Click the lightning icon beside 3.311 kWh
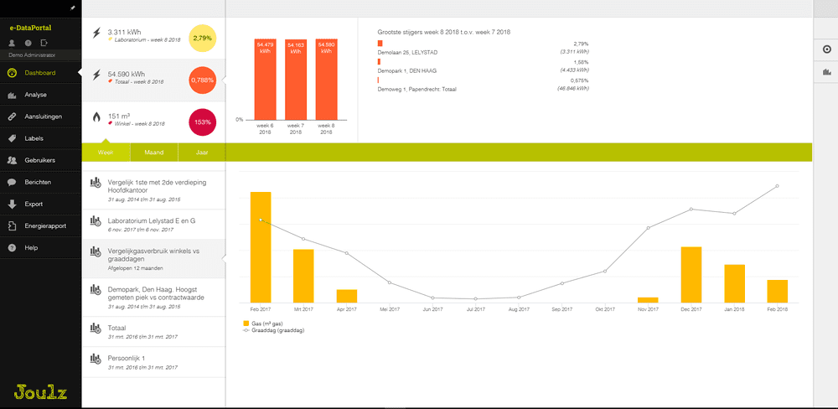 [x=96, y=34]
